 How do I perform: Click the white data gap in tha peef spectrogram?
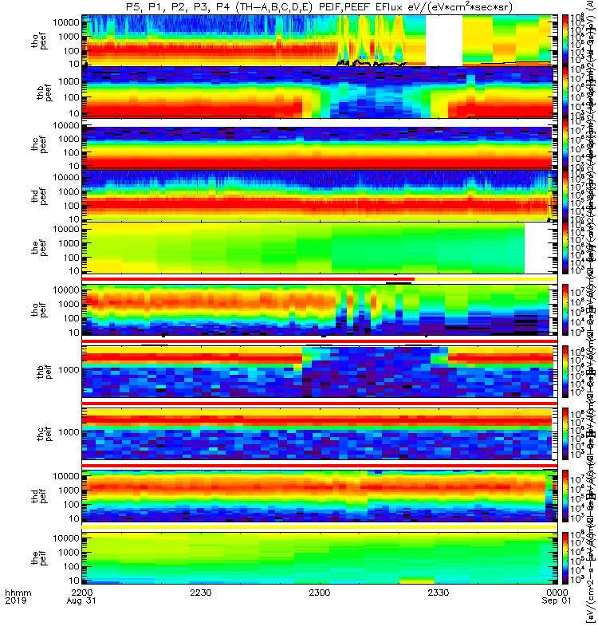tap(444, 40)
